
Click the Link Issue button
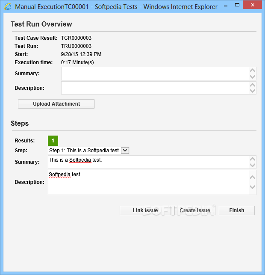145,210
